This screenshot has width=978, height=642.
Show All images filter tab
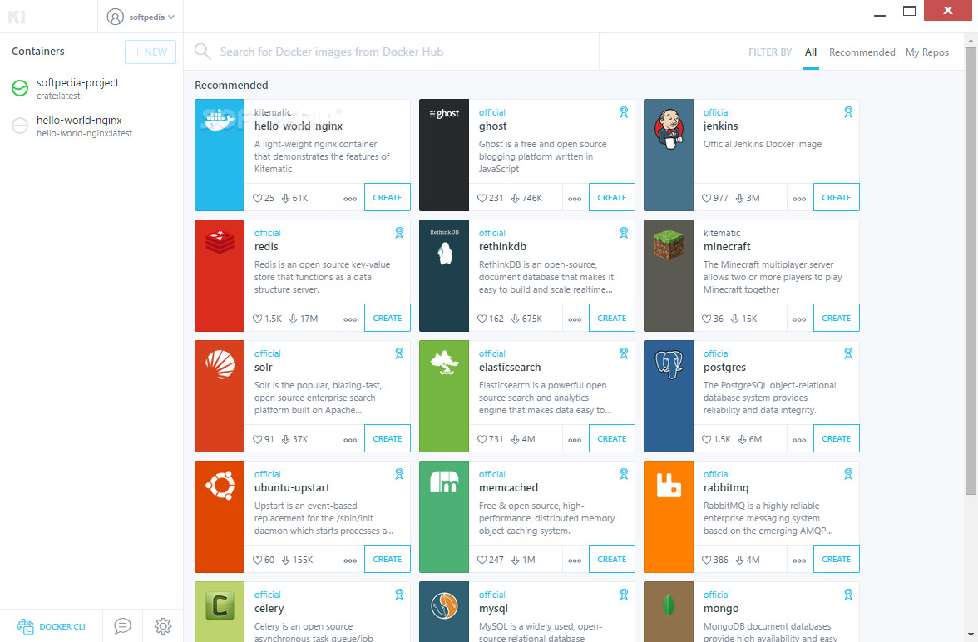810,52
